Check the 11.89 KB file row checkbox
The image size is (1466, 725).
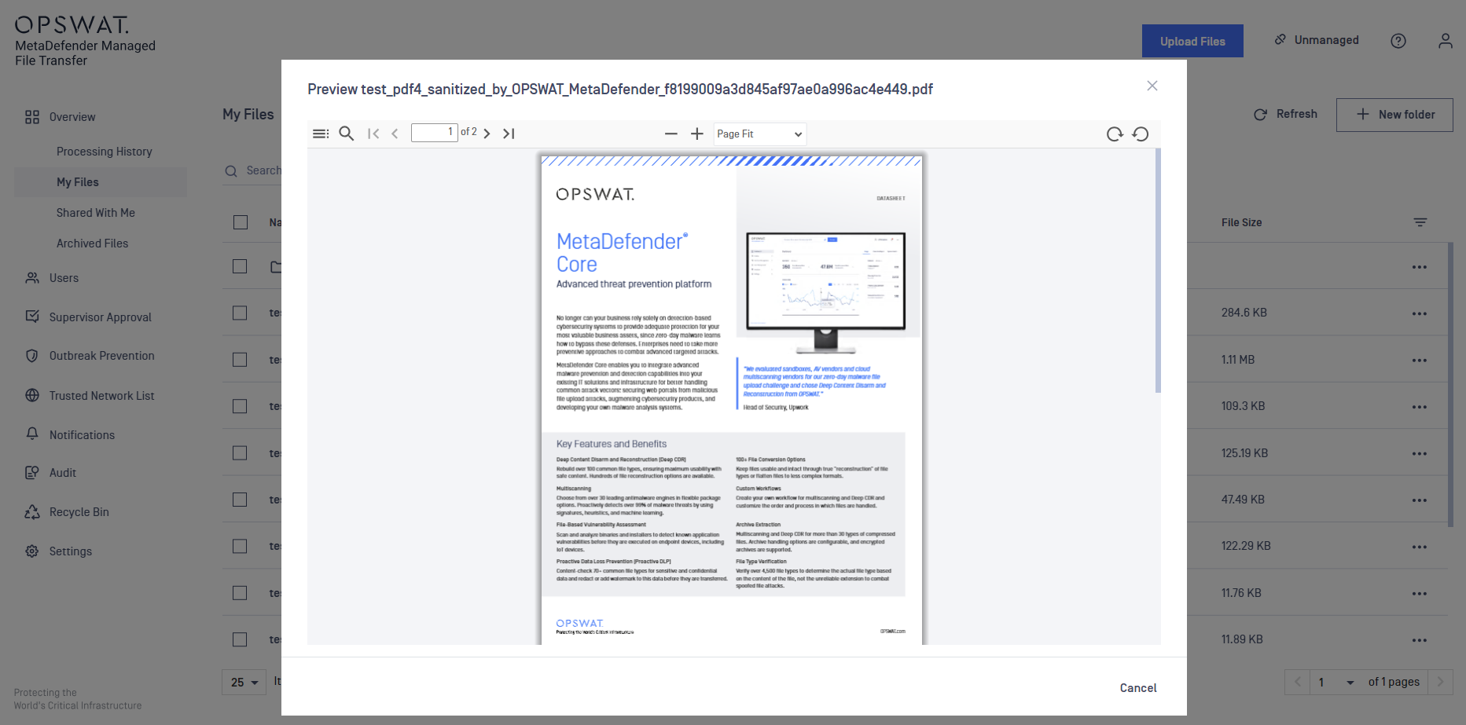coord(241,639)
